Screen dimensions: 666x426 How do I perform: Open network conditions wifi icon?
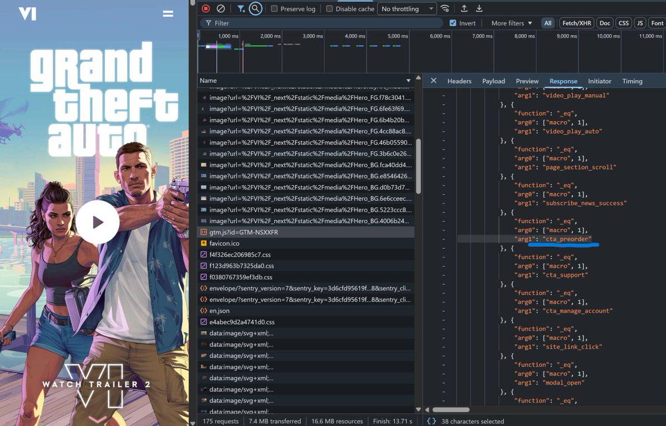click(x=445, y=8)
